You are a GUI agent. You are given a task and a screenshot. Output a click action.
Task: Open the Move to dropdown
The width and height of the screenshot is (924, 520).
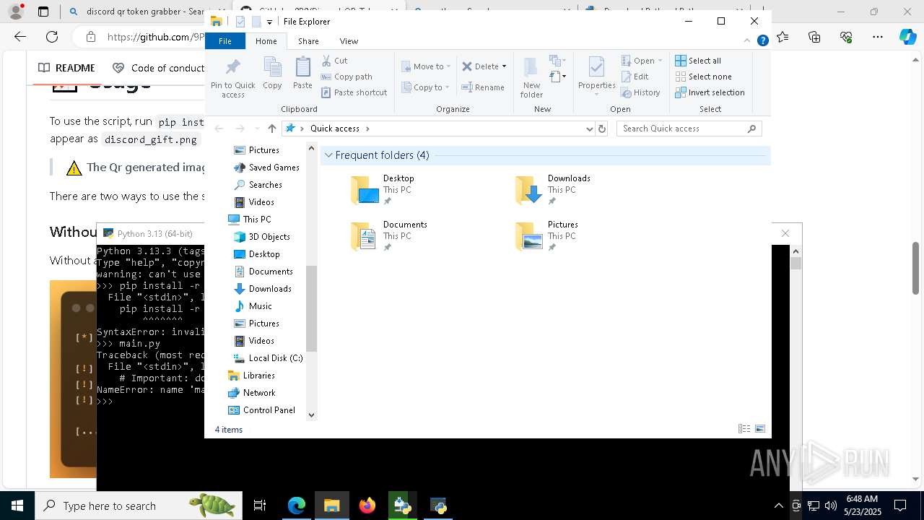click(426, 66)
